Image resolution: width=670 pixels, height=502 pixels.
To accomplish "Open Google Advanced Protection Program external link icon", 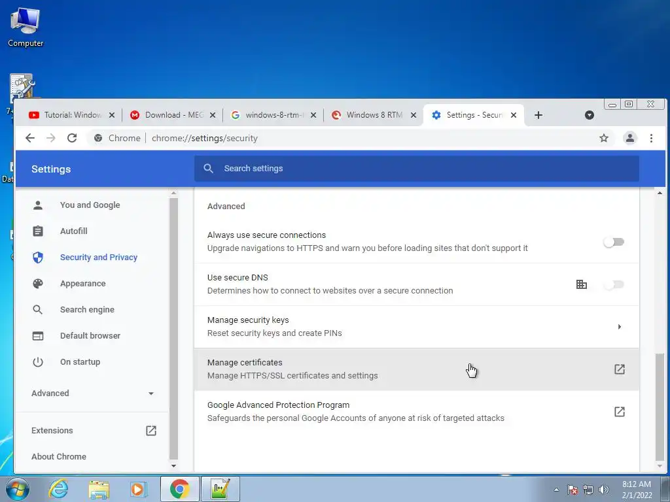I will [x=619, y=412].
